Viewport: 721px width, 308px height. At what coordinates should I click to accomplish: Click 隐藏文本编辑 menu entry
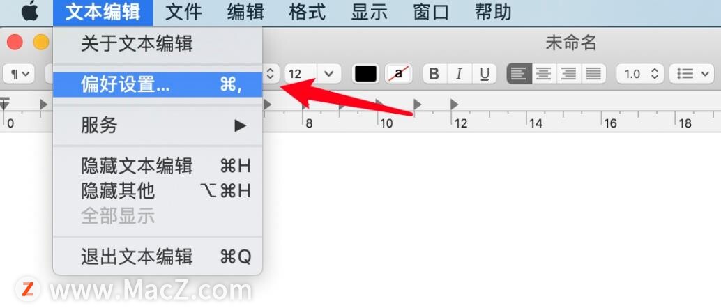pos(158,166)
